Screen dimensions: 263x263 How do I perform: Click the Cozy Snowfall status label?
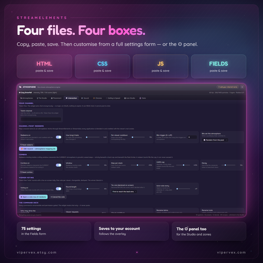pos(25,93)
